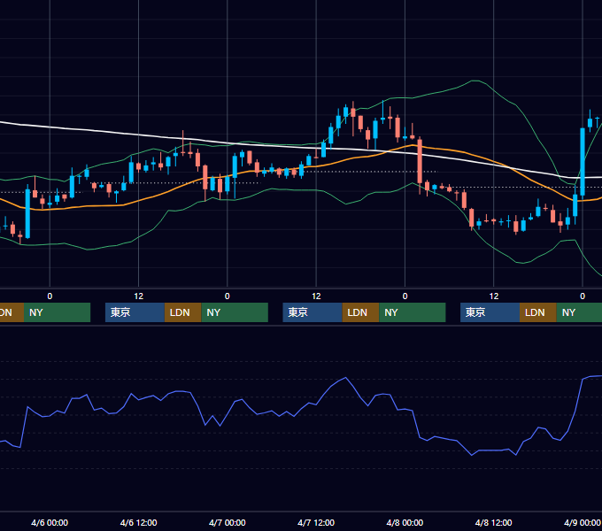Click the 東京 session block on 4/6

click(135, 312)
